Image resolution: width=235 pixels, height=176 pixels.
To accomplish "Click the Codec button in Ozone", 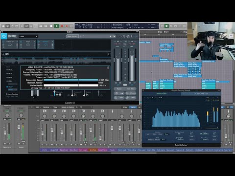I will (119, 97).
